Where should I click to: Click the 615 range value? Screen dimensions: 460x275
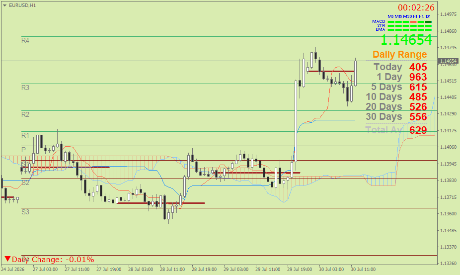418,87
